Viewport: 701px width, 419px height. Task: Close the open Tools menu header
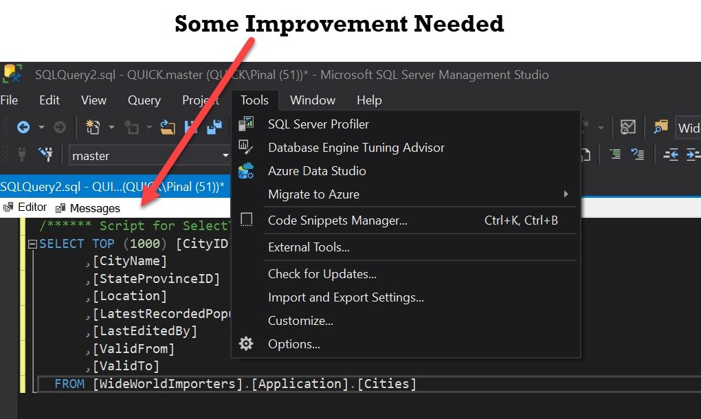pyautogui.click(x=254, y=100)
